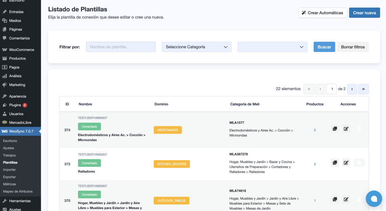Click the Análisis bar chart icon
Screen dimensions: 386x211
5,76
